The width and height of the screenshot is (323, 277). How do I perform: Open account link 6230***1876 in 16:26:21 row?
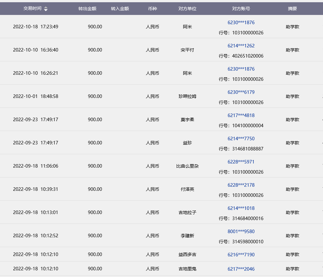[241, 69]
